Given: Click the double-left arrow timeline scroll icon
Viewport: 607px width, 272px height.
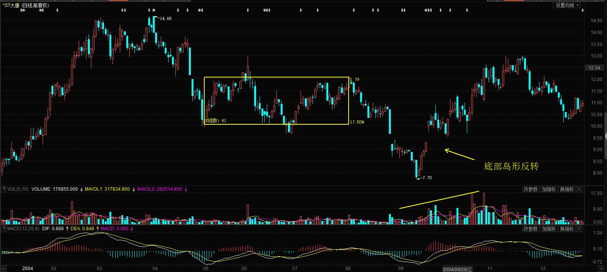Looking at the screenshot, I should (x=5, y=269).
